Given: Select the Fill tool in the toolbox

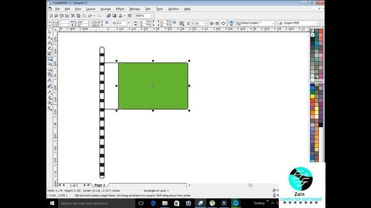Looking at the screenshot, I should point(50,103).
